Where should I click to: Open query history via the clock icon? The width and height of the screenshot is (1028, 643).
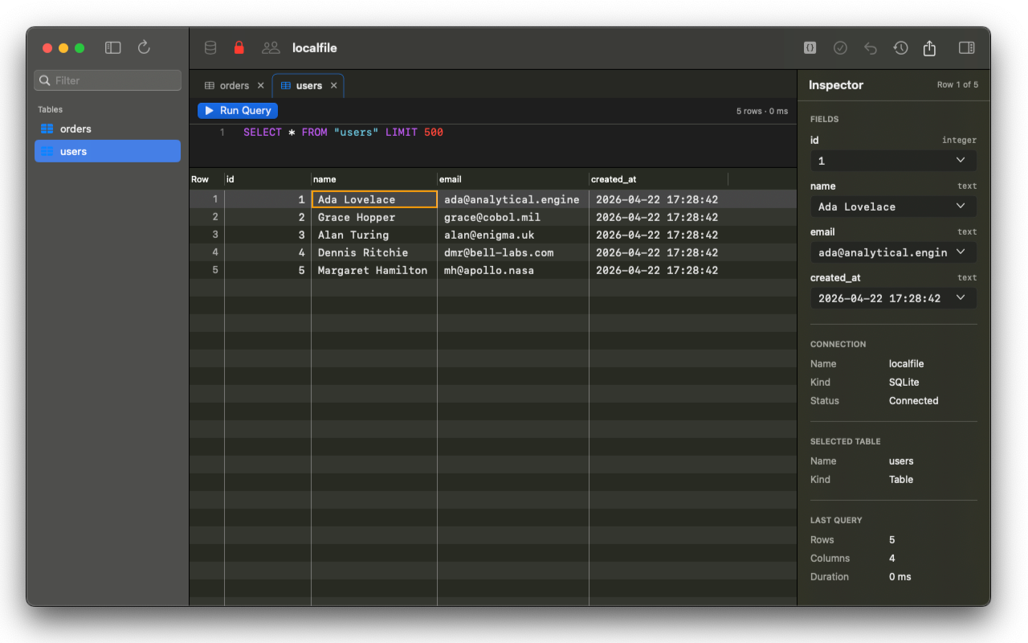click(900, 48)
